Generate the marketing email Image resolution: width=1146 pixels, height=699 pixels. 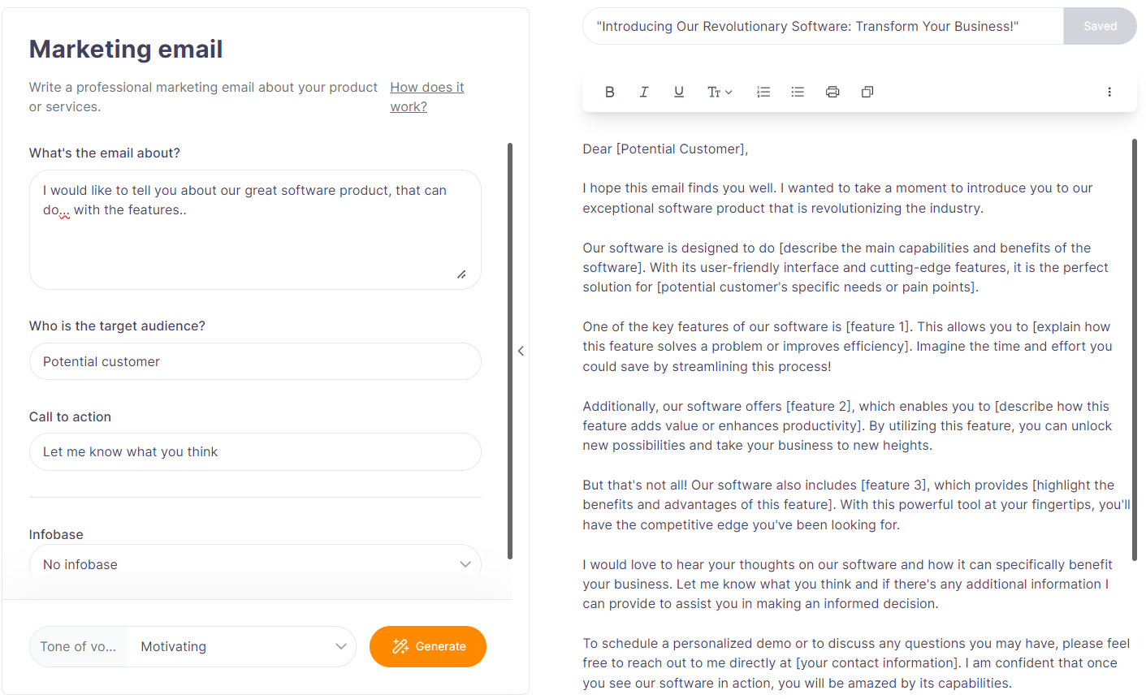pos(427,646)
